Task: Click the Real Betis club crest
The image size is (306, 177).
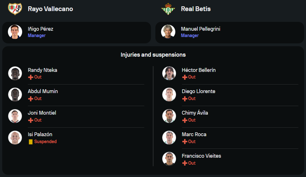Action: pos(168,9)
